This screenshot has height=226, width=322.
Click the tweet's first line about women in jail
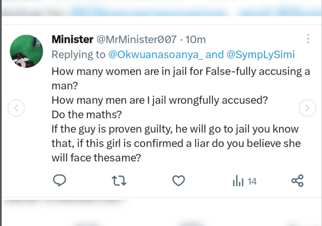pyautogui.click(x=181, y=71)
